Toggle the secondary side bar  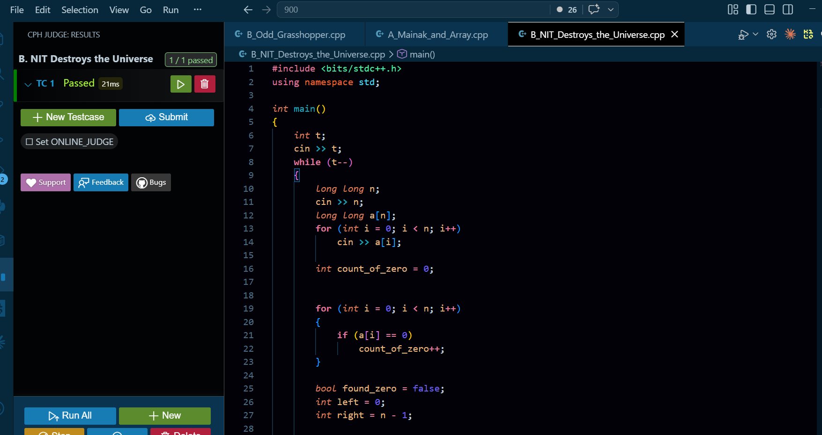(788, 9)
